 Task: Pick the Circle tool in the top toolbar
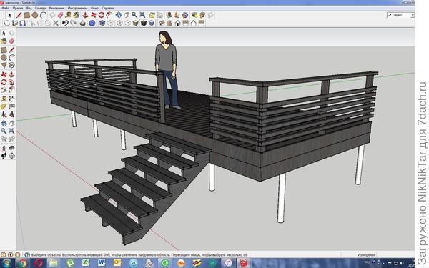35,15
